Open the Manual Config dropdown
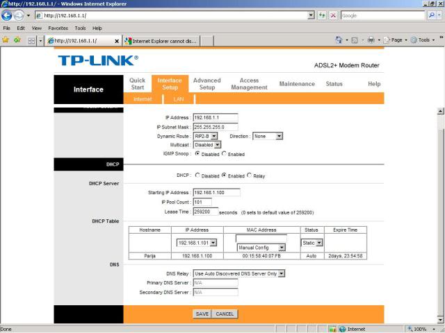445x333 pixels. 261,248
